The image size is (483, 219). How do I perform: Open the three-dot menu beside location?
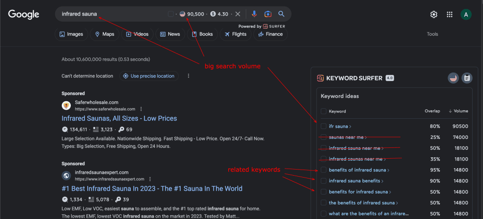[x=189, y=76]
